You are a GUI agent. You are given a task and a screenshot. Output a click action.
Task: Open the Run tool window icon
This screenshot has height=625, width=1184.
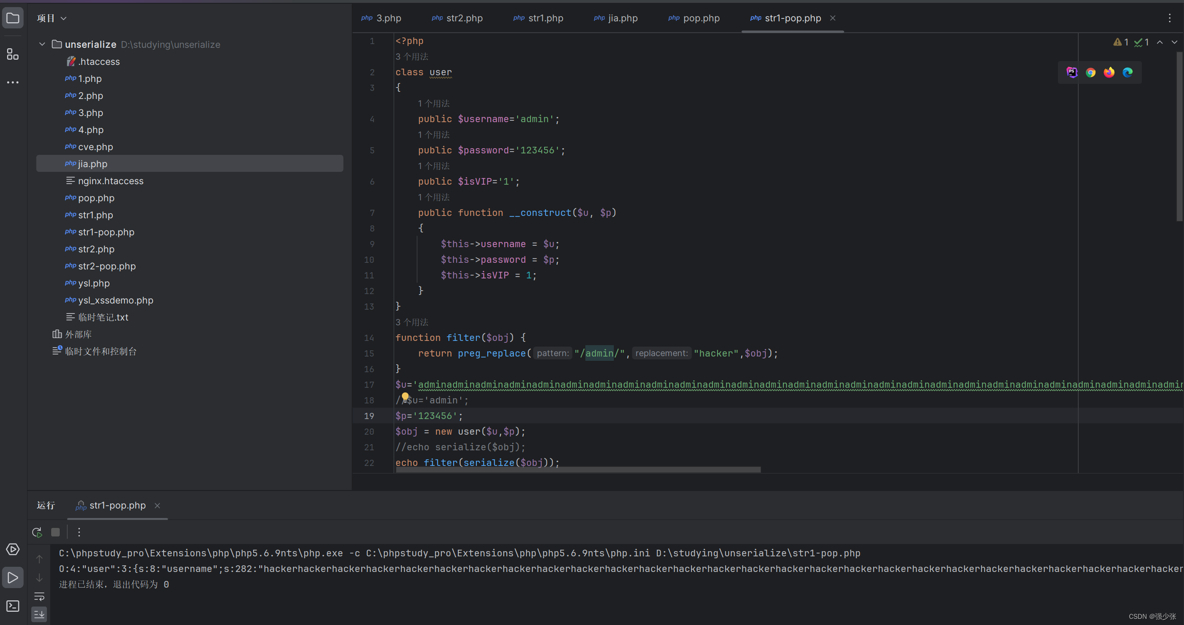coord(13,578)
